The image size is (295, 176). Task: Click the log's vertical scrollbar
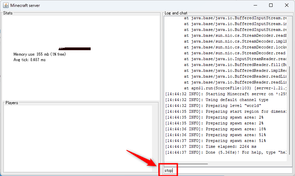tap(290, 110)
